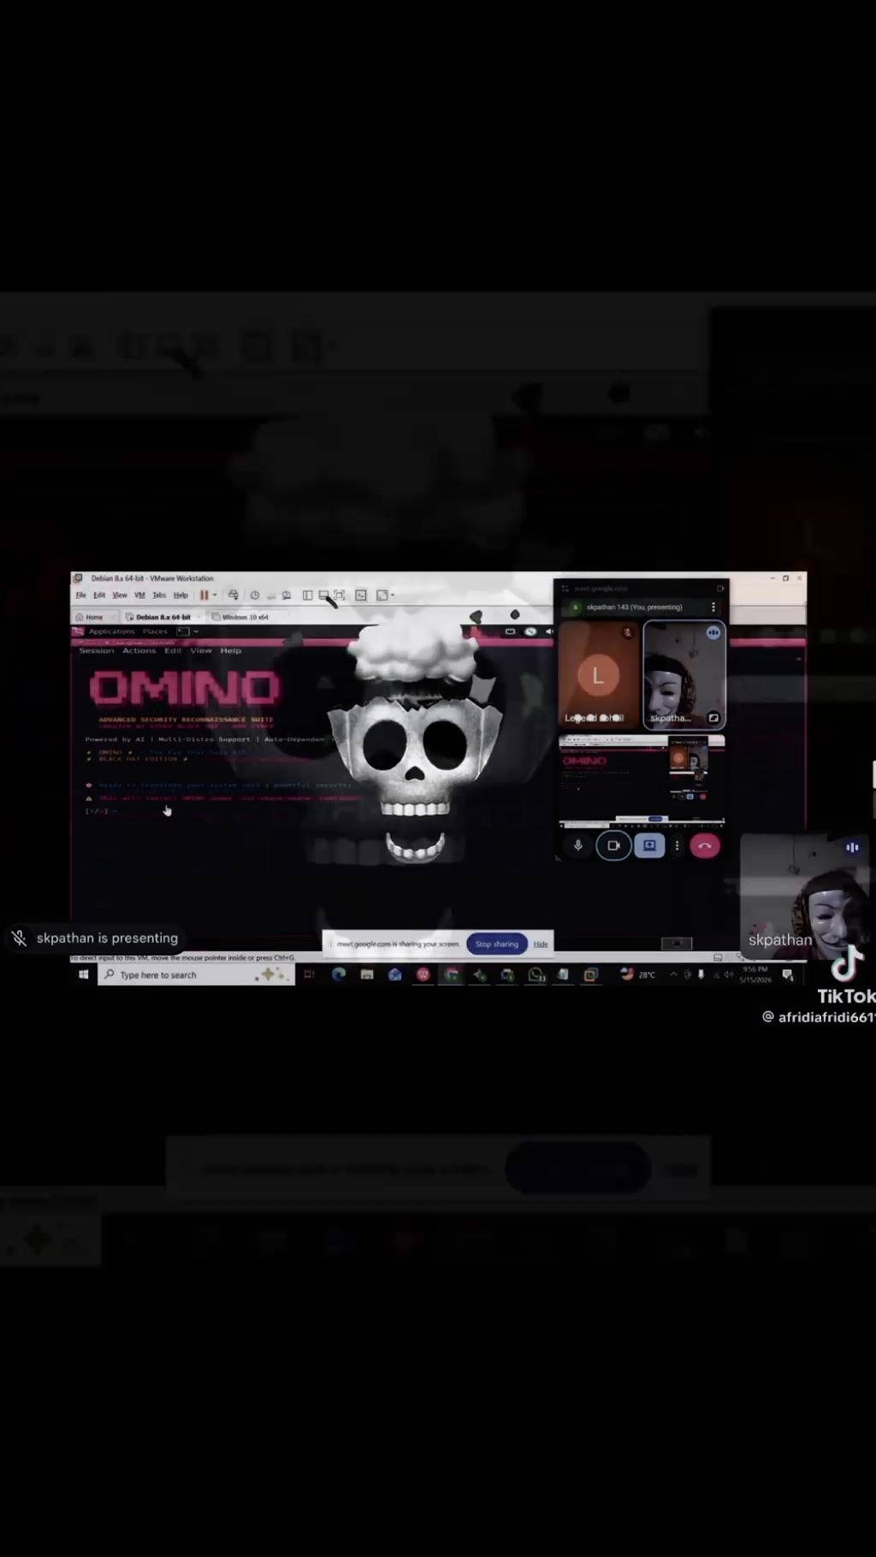Open the terminal Actions menu

pos(139,651)
